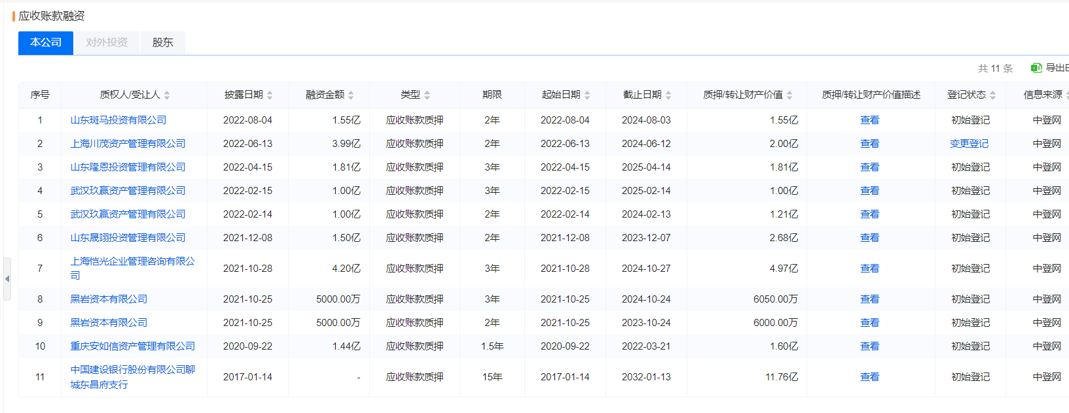
Task: Click 查看 in the 上海恺光 row
Action: [870, 269]
